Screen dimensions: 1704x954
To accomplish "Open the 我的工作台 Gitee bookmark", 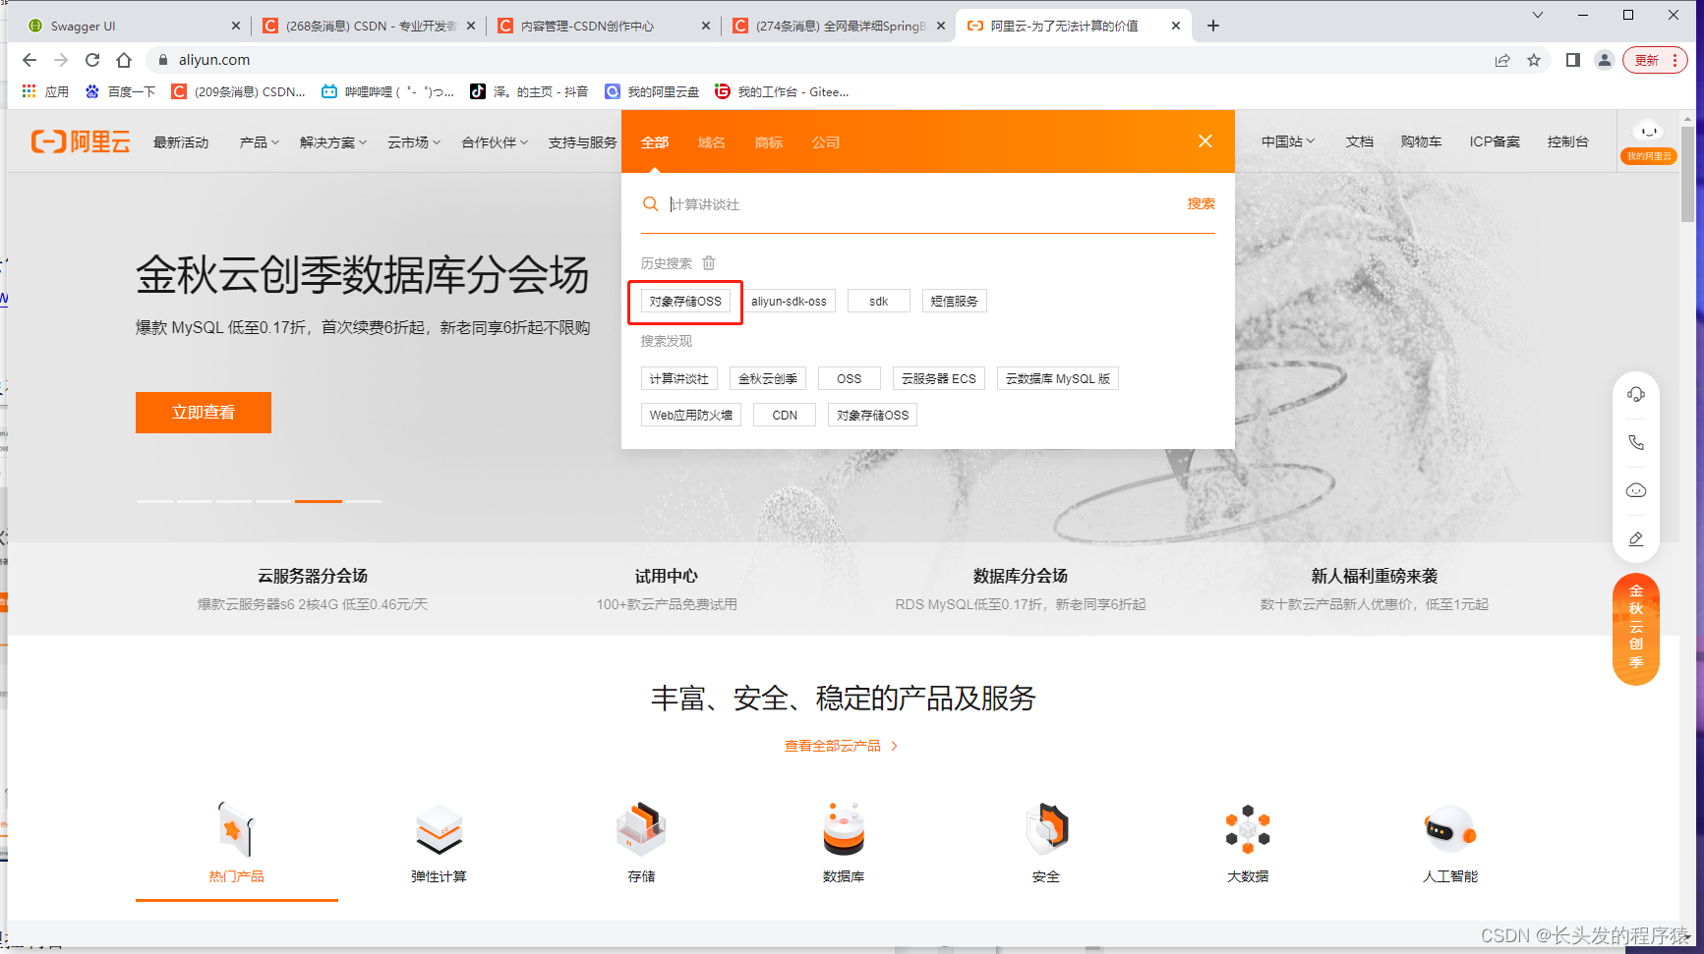I will coord(782,91).
